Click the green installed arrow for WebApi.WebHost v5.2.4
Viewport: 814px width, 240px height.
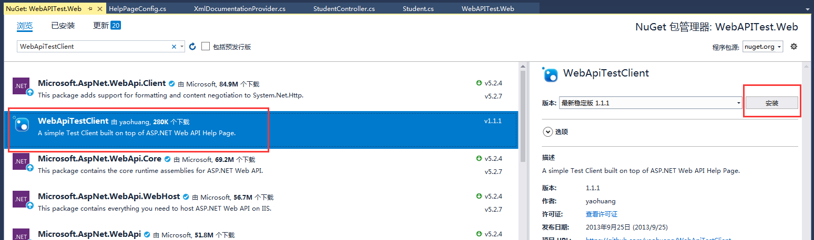(479, 196)
